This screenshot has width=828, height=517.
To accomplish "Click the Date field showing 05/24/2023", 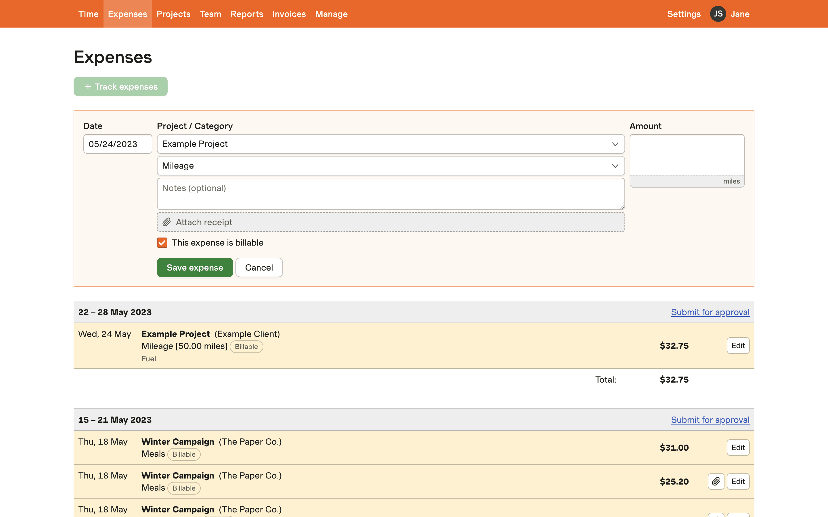I will (x=117, y=144).
